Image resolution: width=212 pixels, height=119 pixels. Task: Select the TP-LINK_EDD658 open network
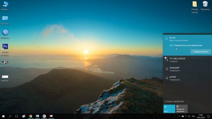click(x=187, y=60)
